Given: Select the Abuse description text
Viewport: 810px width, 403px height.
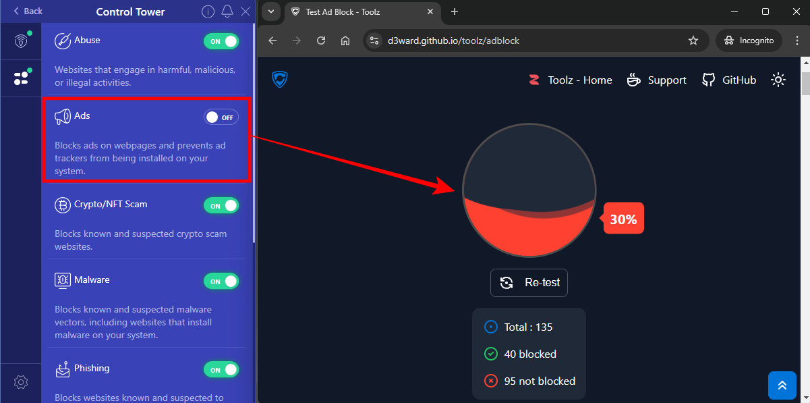Looking at the screenshot, I should coord(145,76).
